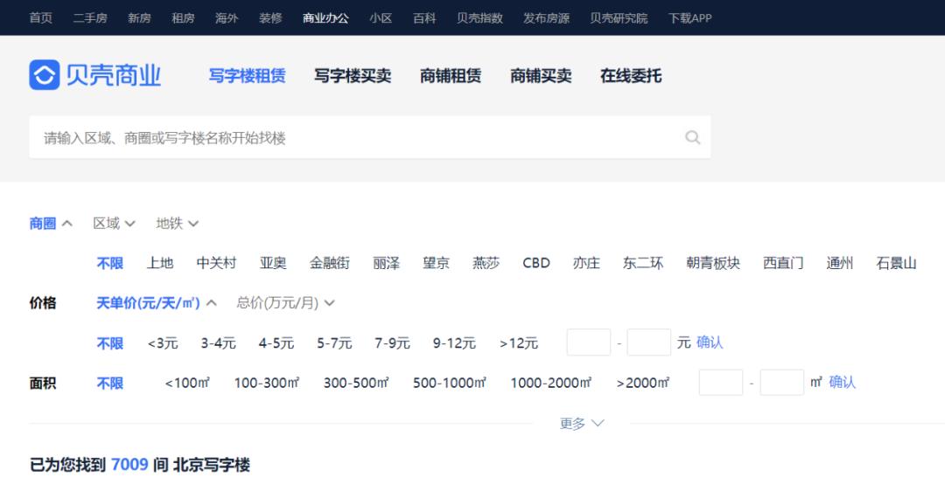
Task: Open 商业办公 in top navigation
Action: (x=325, y=18)
